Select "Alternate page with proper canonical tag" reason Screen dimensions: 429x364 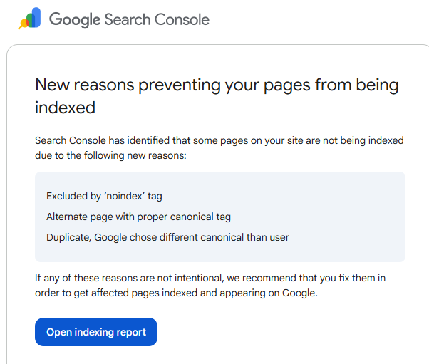[x=138, y=217]
